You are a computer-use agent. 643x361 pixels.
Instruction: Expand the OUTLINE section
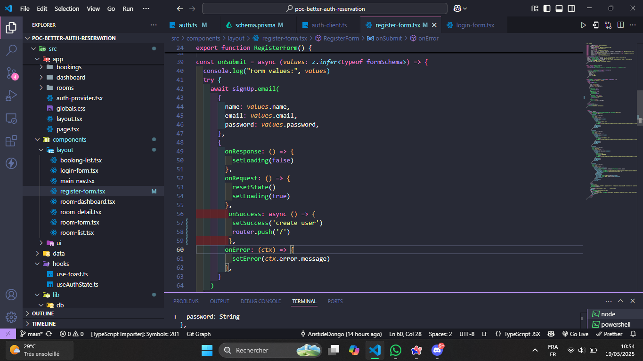43,313
